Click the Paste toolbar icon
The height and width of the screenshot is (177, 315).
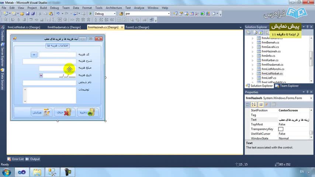(x=51, y=14)
